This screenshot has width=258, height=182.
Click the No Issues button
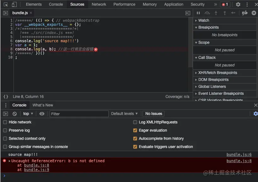pos(153,114)
